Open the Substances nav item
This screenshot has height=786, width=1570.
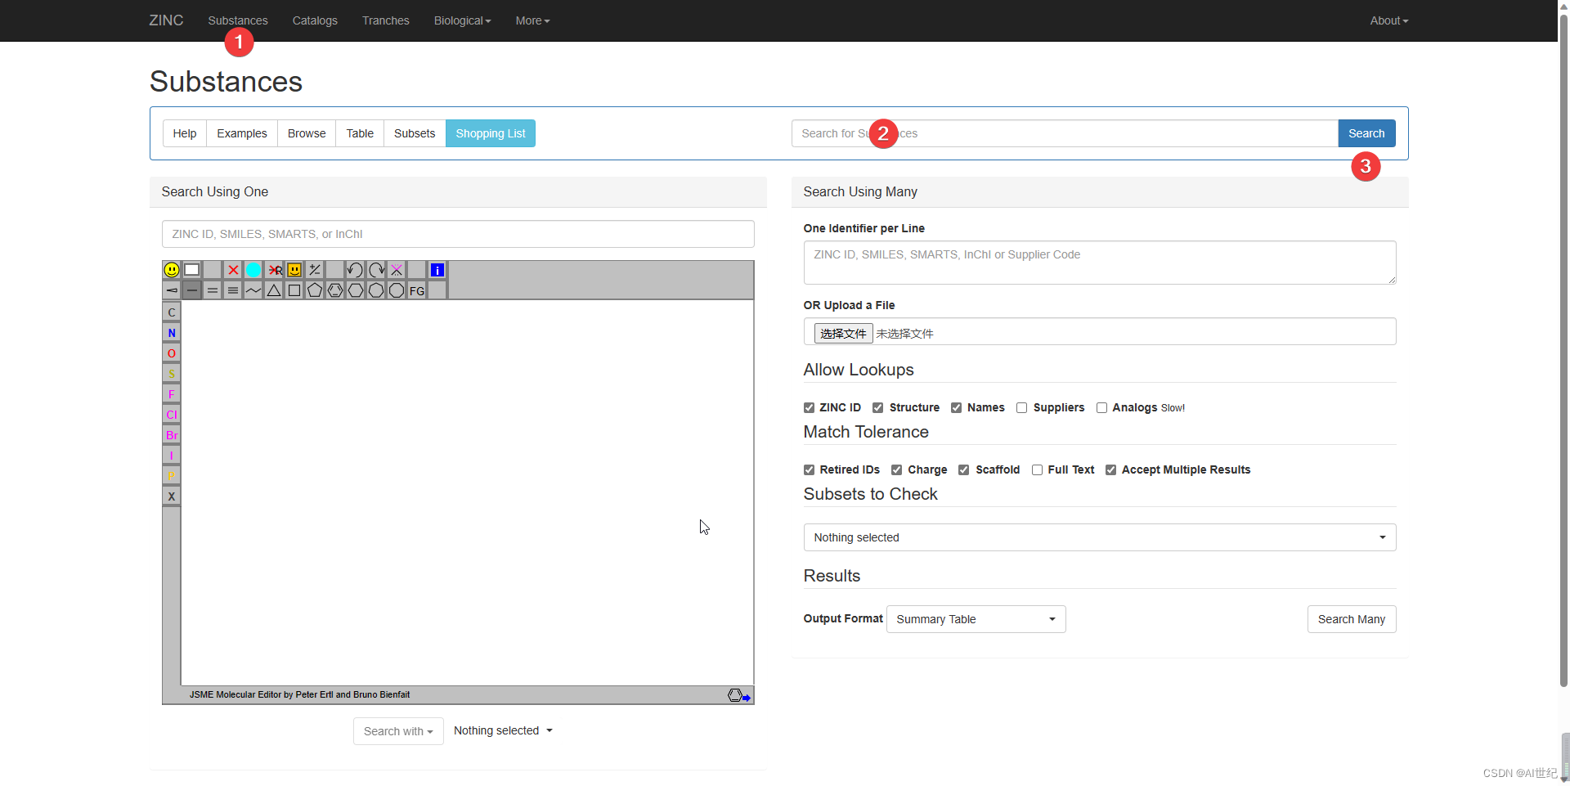coord(237,20)
